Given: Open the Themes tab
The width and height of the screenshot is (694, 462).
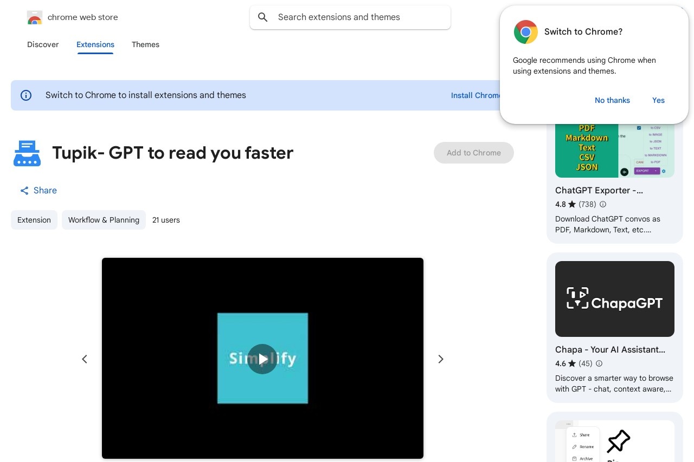Looking at the screenshot, I should click(x=145, y=44).
